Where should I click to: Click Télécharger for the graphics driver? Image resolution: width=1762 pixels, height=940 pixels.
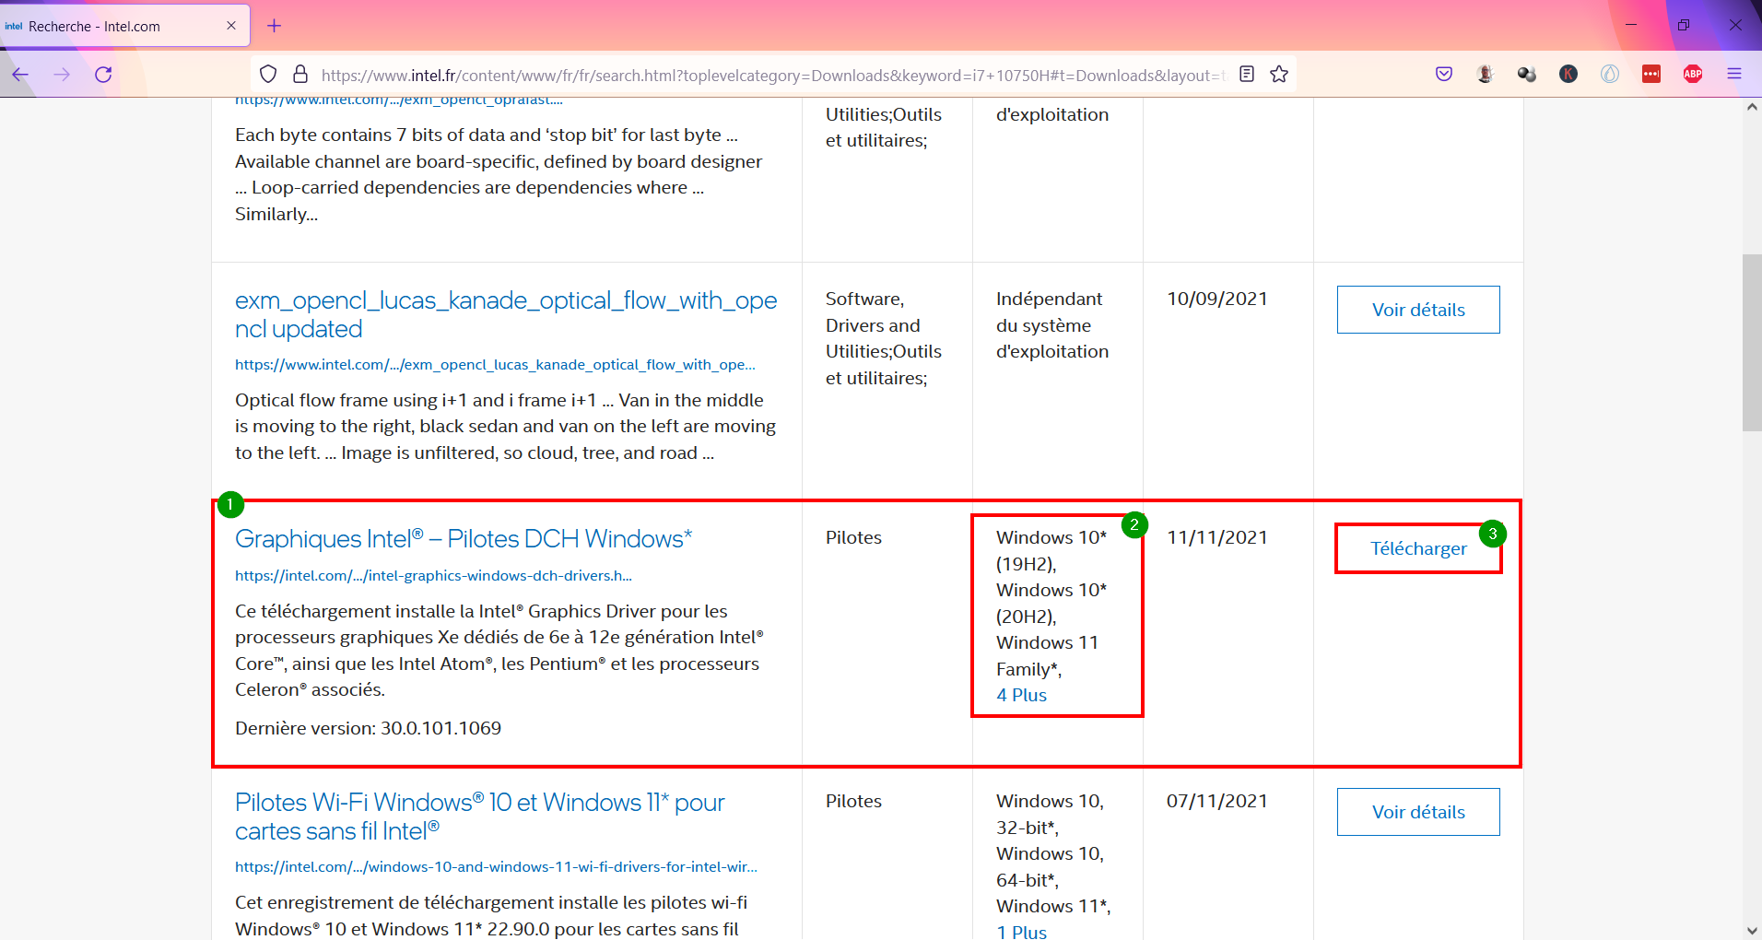pyautogui.click(x=1418, y=548)
